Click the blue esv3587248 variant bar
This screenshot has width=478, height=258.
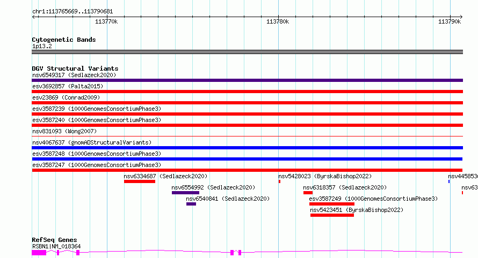[x=247, y=159]
